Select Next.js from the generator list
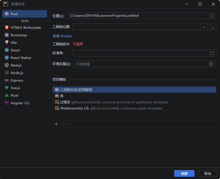Image resolution: width=220 pixels, height=179 pixels. 25,65
